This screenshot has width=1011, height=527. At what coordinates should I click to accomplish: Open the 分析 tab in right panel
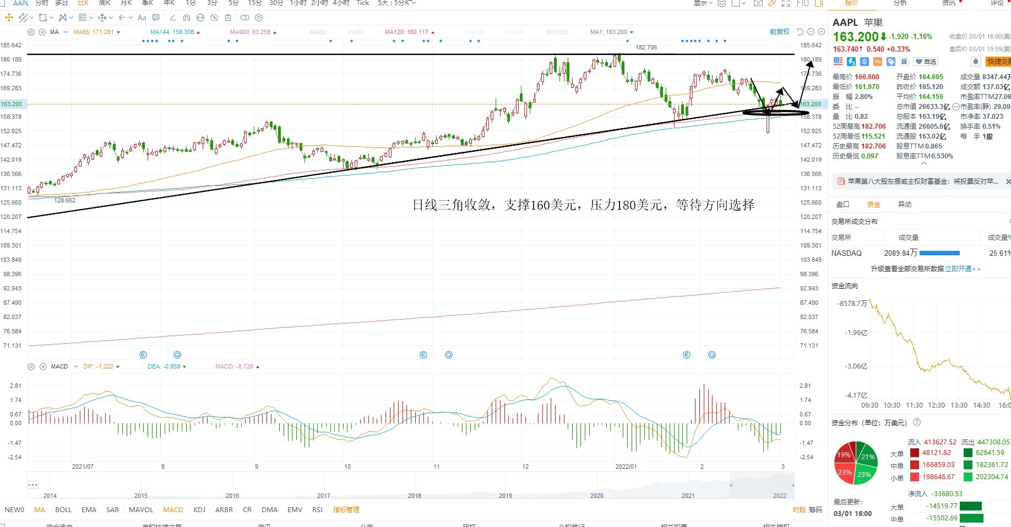tap(900, 3)
